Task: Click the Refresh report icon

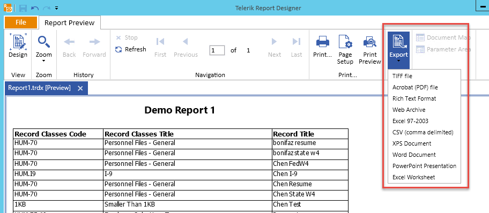Action: click(x=118, y=49)
